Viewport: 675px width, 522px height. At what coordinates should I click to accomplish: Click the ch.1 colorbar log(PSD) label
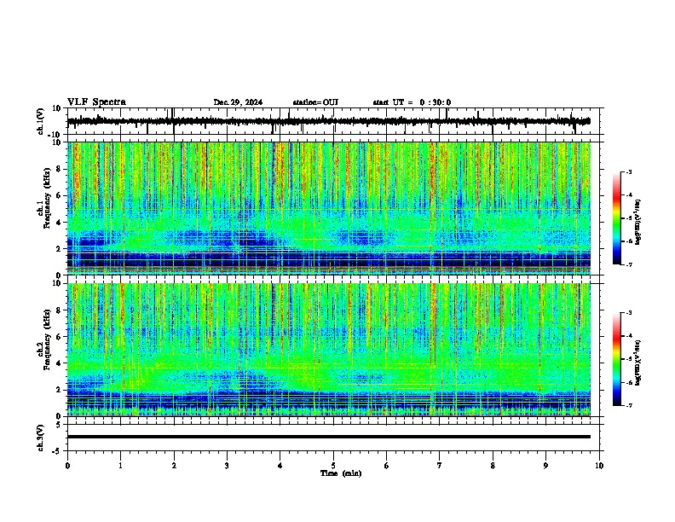click(x=638, y=222)
